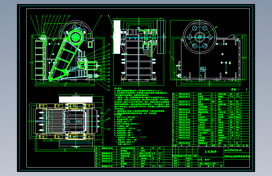272x176 pixels.
Task: Select the middle end-elevation view of crusher frame
Action: [x=139, y=52]
